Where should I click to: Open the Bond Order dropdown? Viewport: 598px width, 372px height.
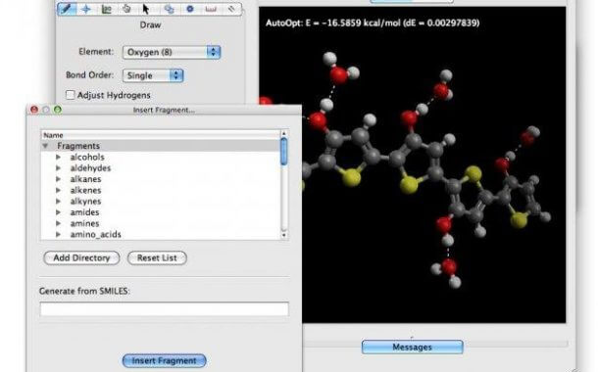point(153,75)
